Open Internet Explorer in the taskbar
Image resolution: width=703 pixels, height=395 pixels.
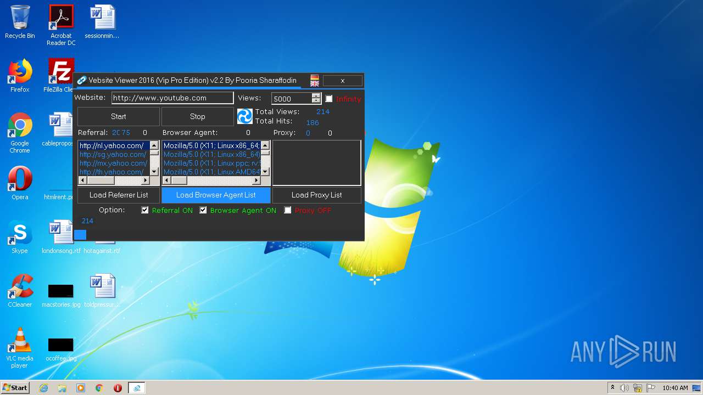[x=43, y=388]
